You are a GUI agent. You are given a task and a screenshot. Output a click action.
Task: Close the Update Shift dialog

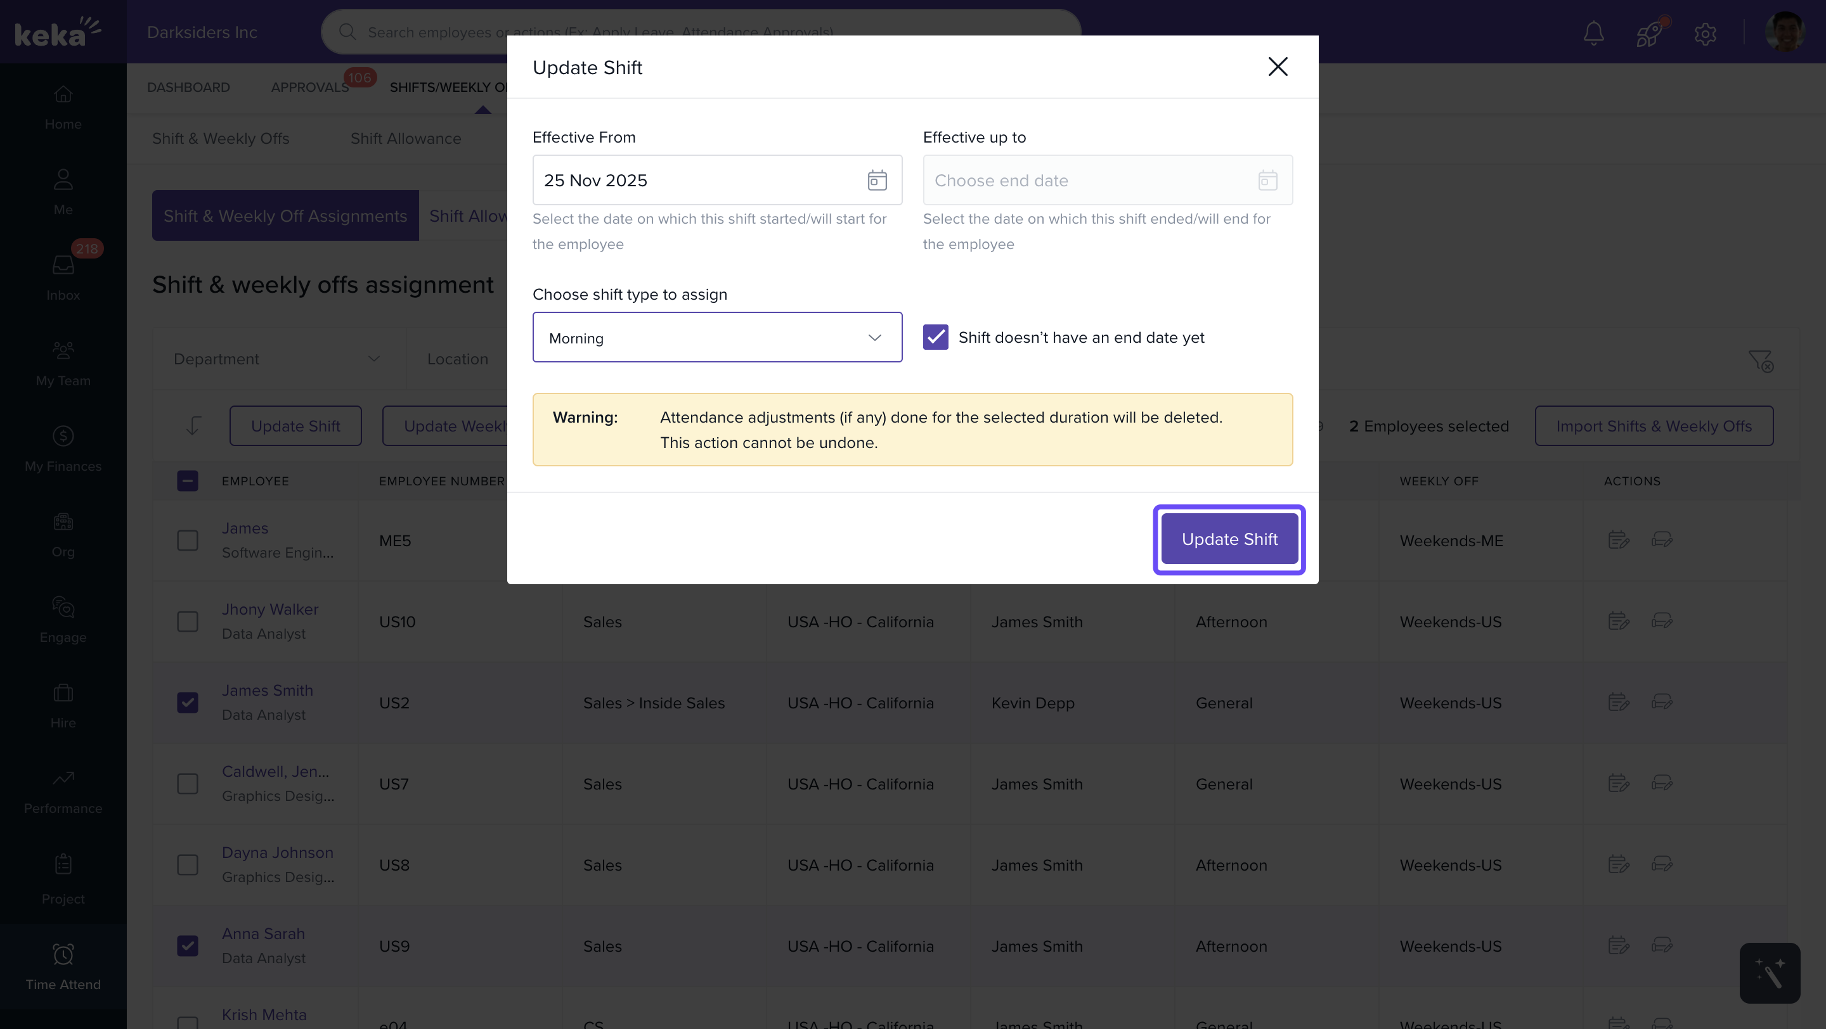1278,67
